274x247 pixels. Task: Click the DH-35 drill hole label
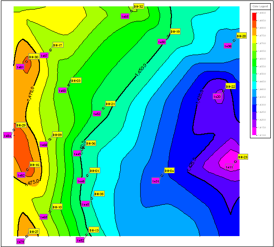point(99,194)
